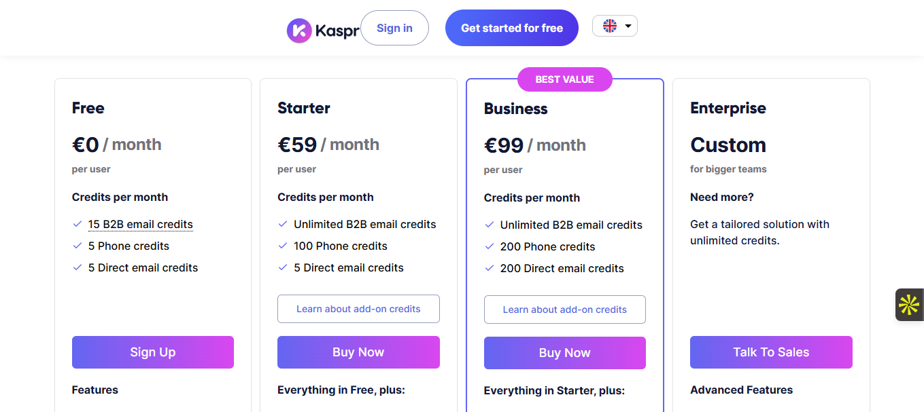
Task: Click Talk To Sales on Enterprise plan
Action: tap(771, 352)
